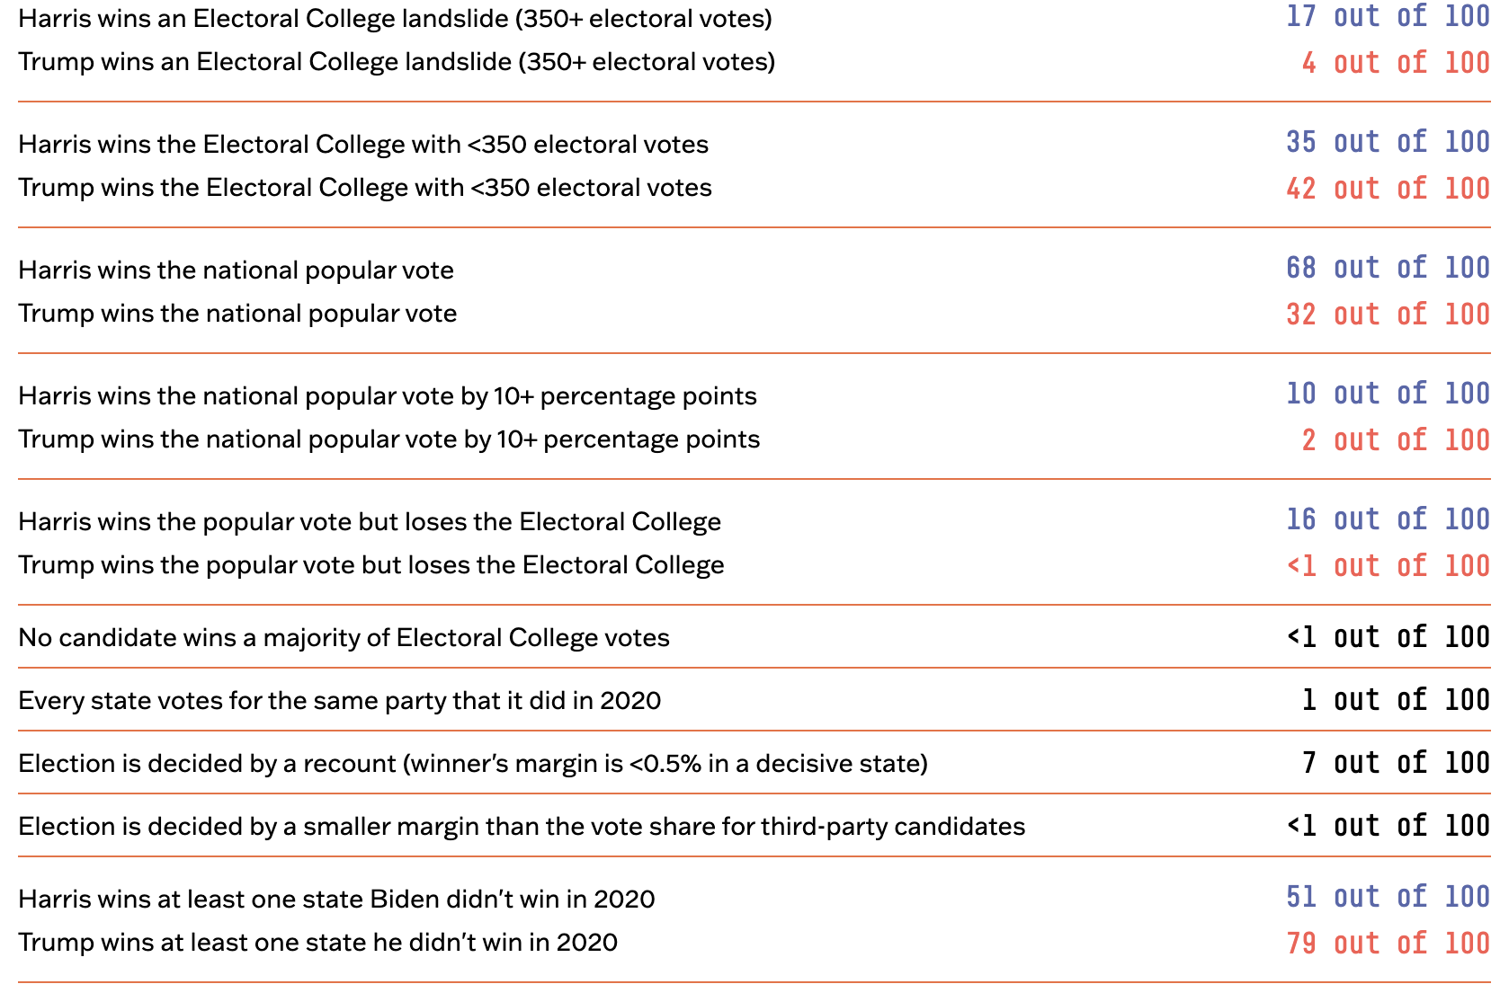Click the '68 out of 100' value
This screenshot has width=1500, height=984.
coord(1388,268)
